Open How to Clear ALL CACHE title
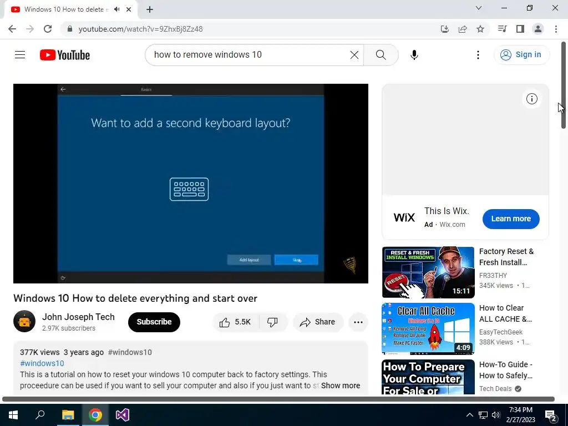The height and width of the screenshot is (426, 568). [x=505, y=313]
